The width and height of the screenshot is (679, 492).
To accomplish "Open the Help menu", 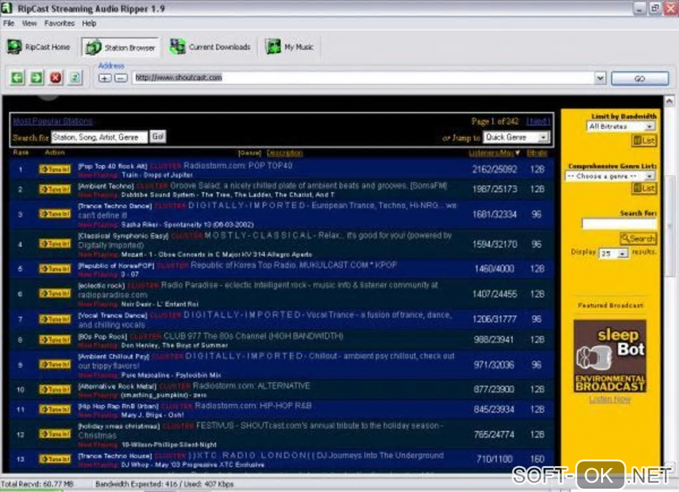I will [x=89, y=23].
